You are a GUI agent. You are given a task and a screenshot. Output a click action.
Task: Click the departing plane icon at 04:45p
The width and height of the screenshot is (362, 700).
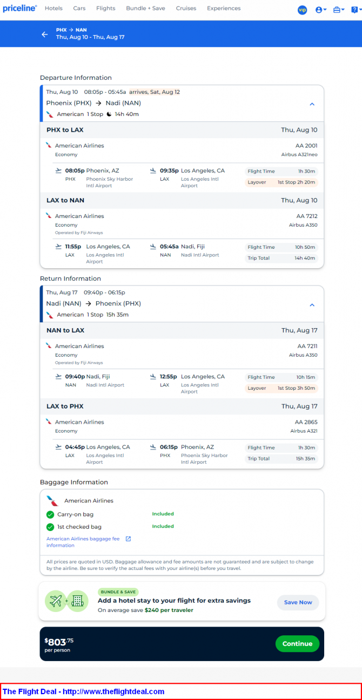pos(58,447)
